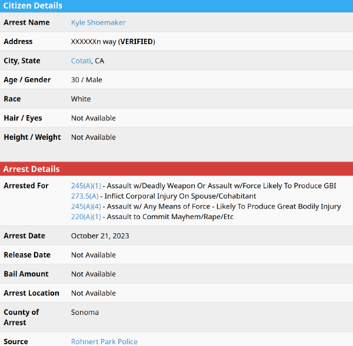Image resolution: width=353 pixels, height=346 pixels.
Task: Select the Source label
Action: coord(16,342)
